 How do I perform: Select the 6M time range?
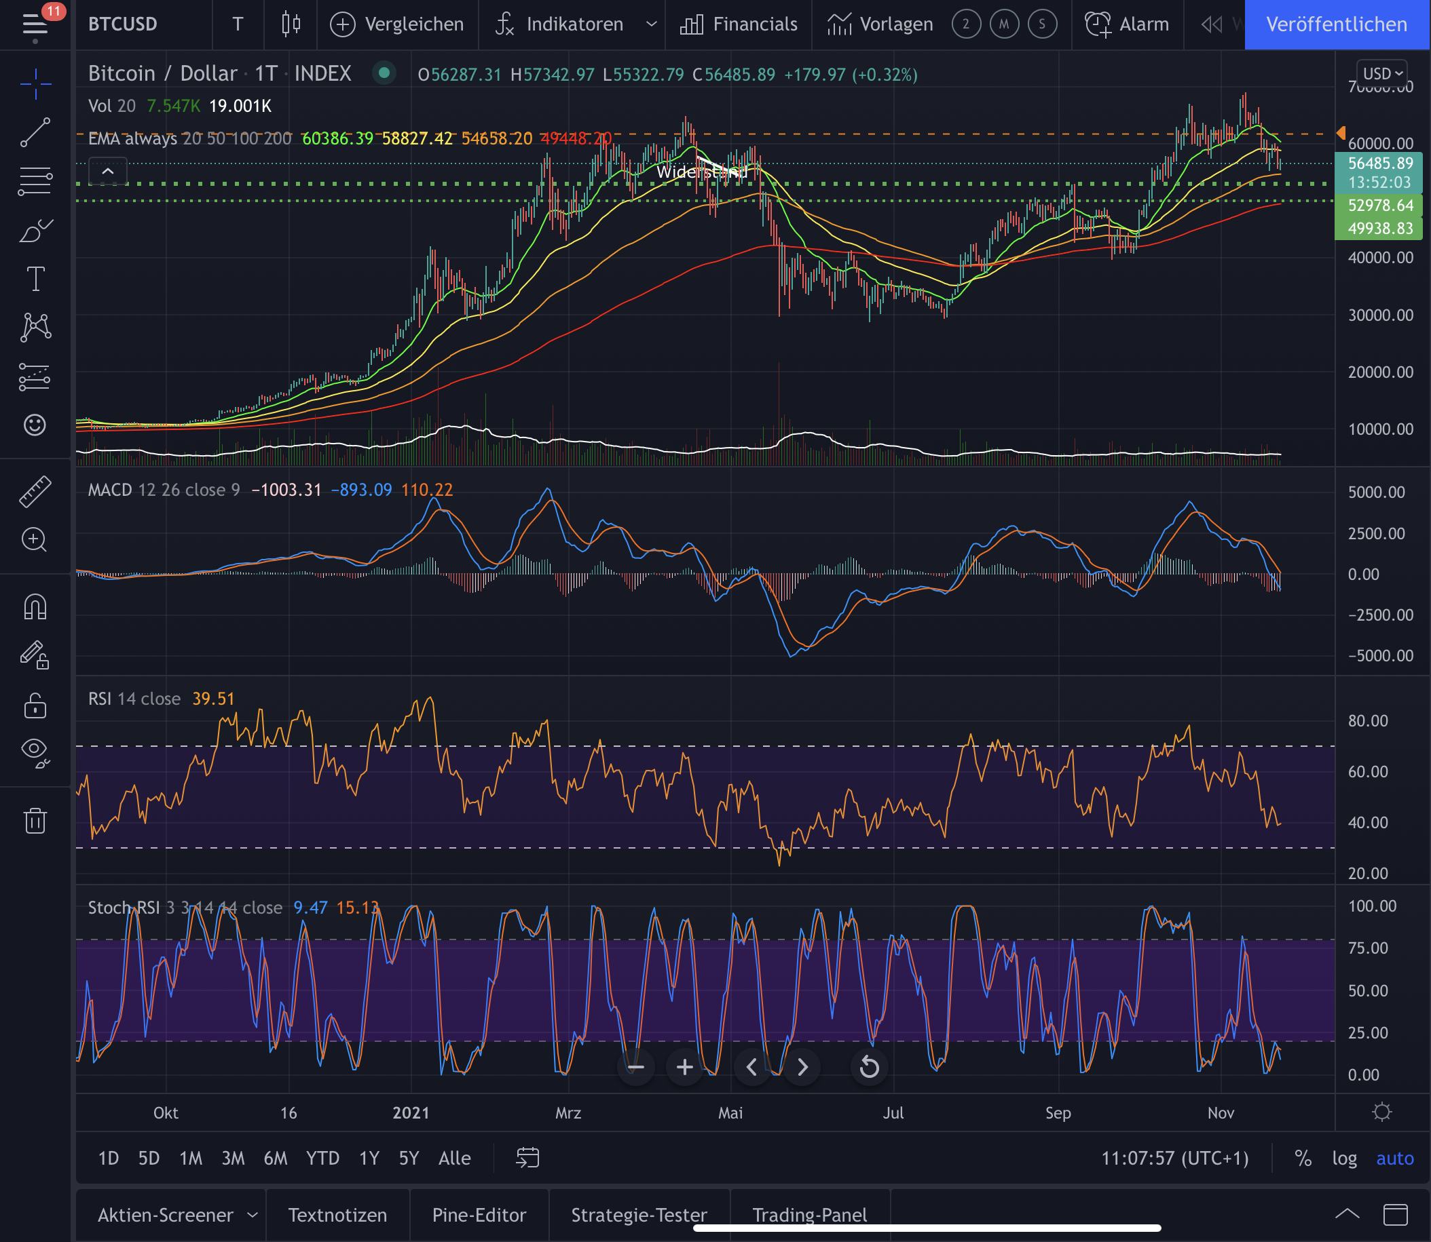(276, 1158)
